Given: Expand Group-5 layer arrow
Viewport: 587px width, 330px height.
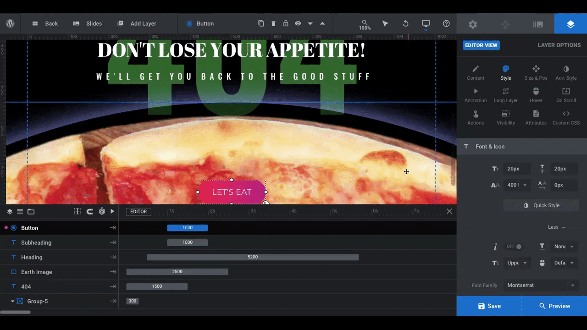Looking at the screenshot, I should tap(13, 301).
